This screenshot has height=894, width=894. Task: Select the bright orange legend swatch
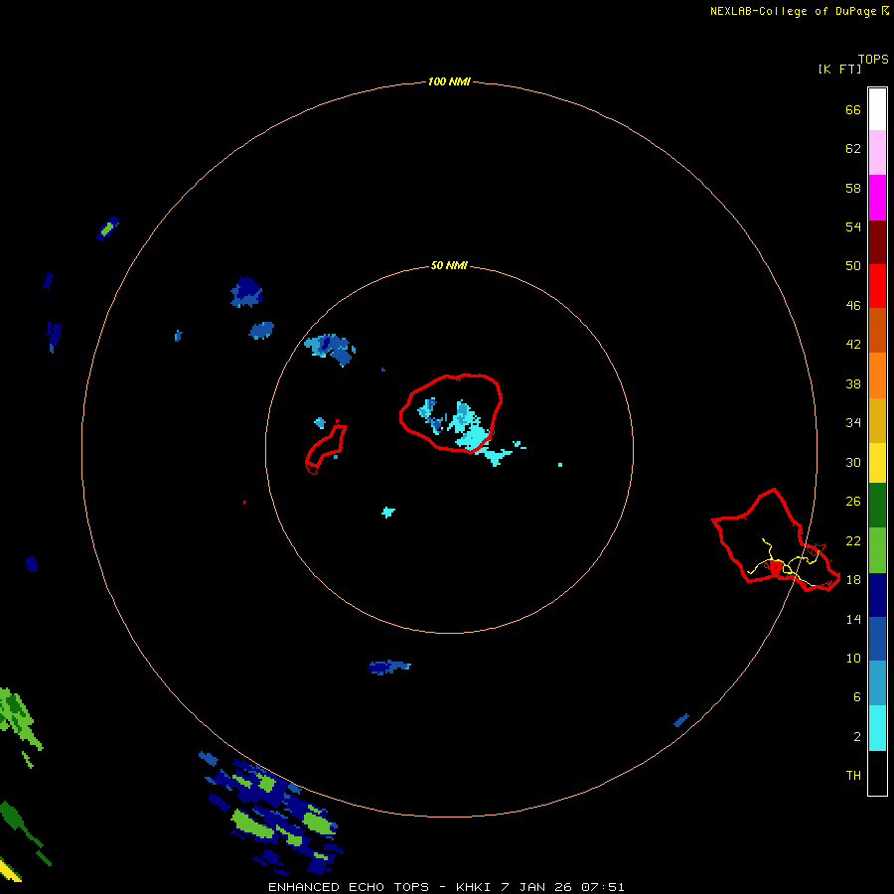877,375
